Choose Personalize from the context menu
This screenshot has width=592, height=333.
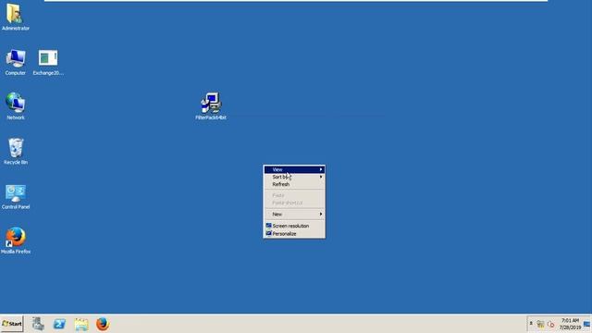[294, 234]
